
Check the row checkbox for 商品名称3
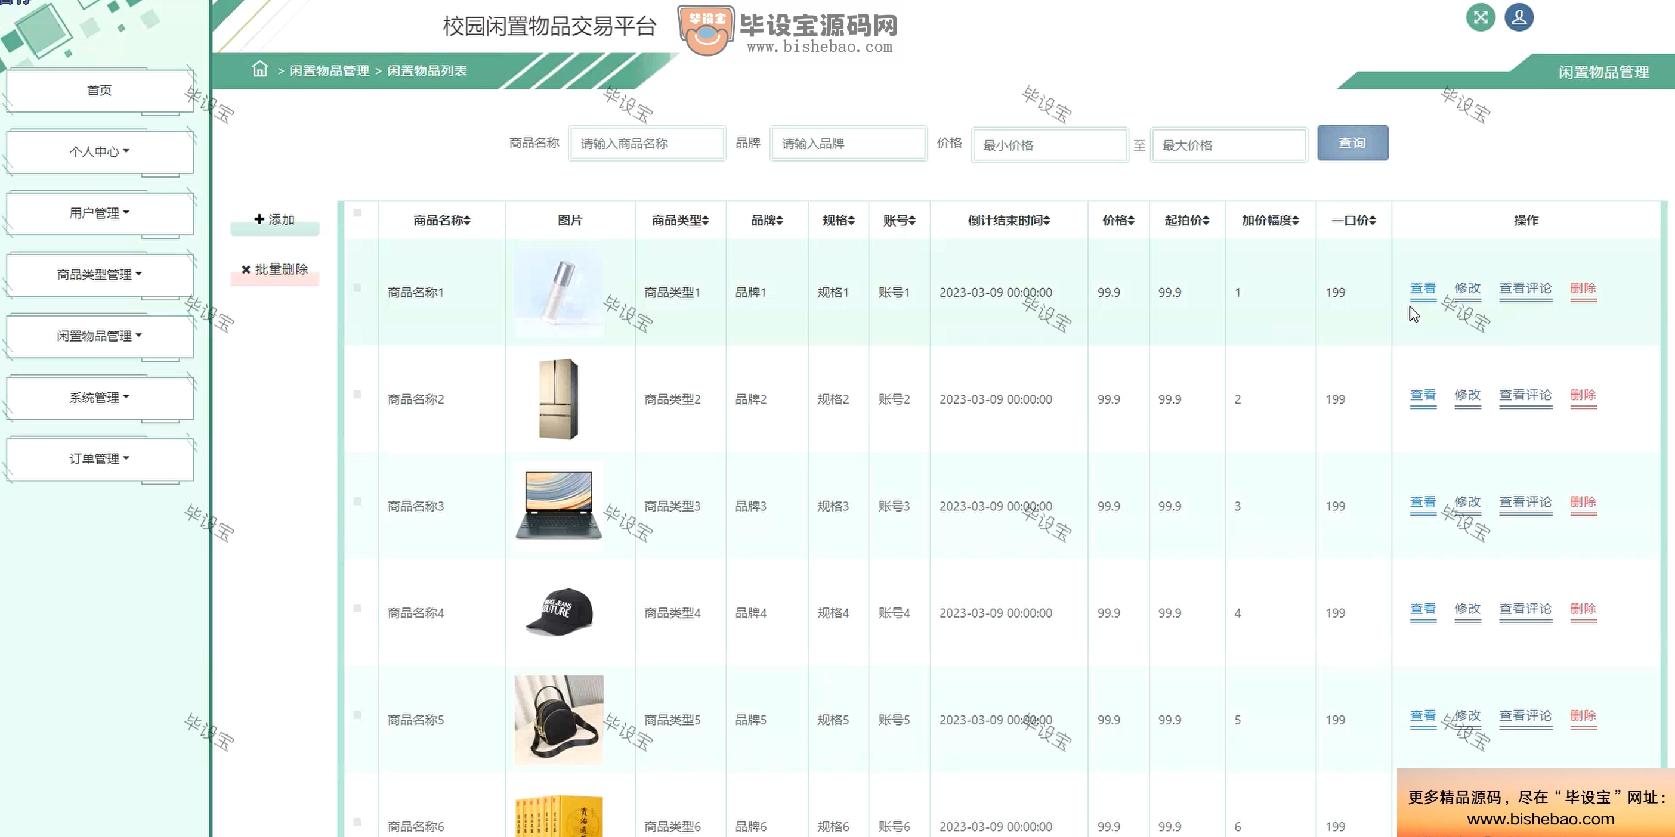click(357, 501)
